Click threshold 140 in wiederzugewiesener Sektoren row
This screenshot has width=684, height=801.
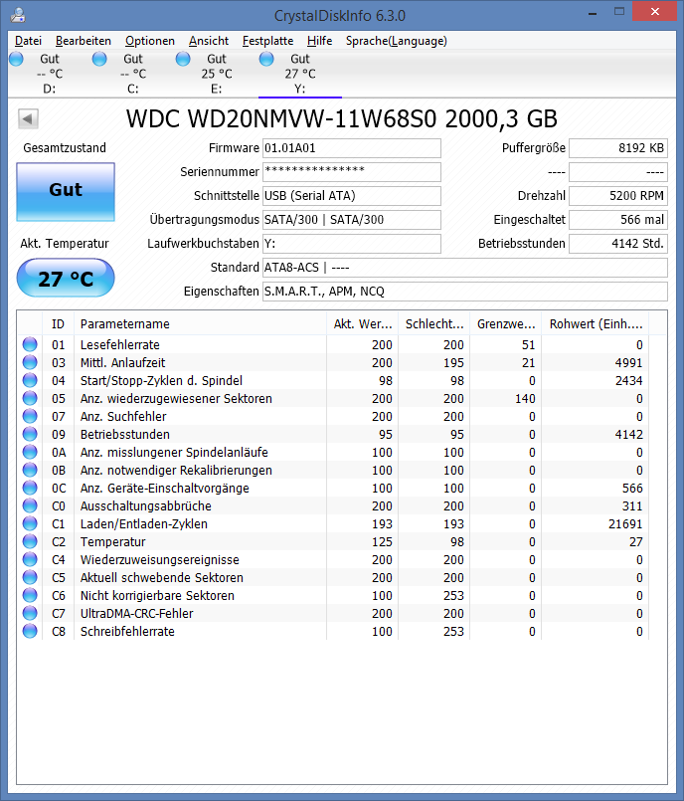[525, 398]
